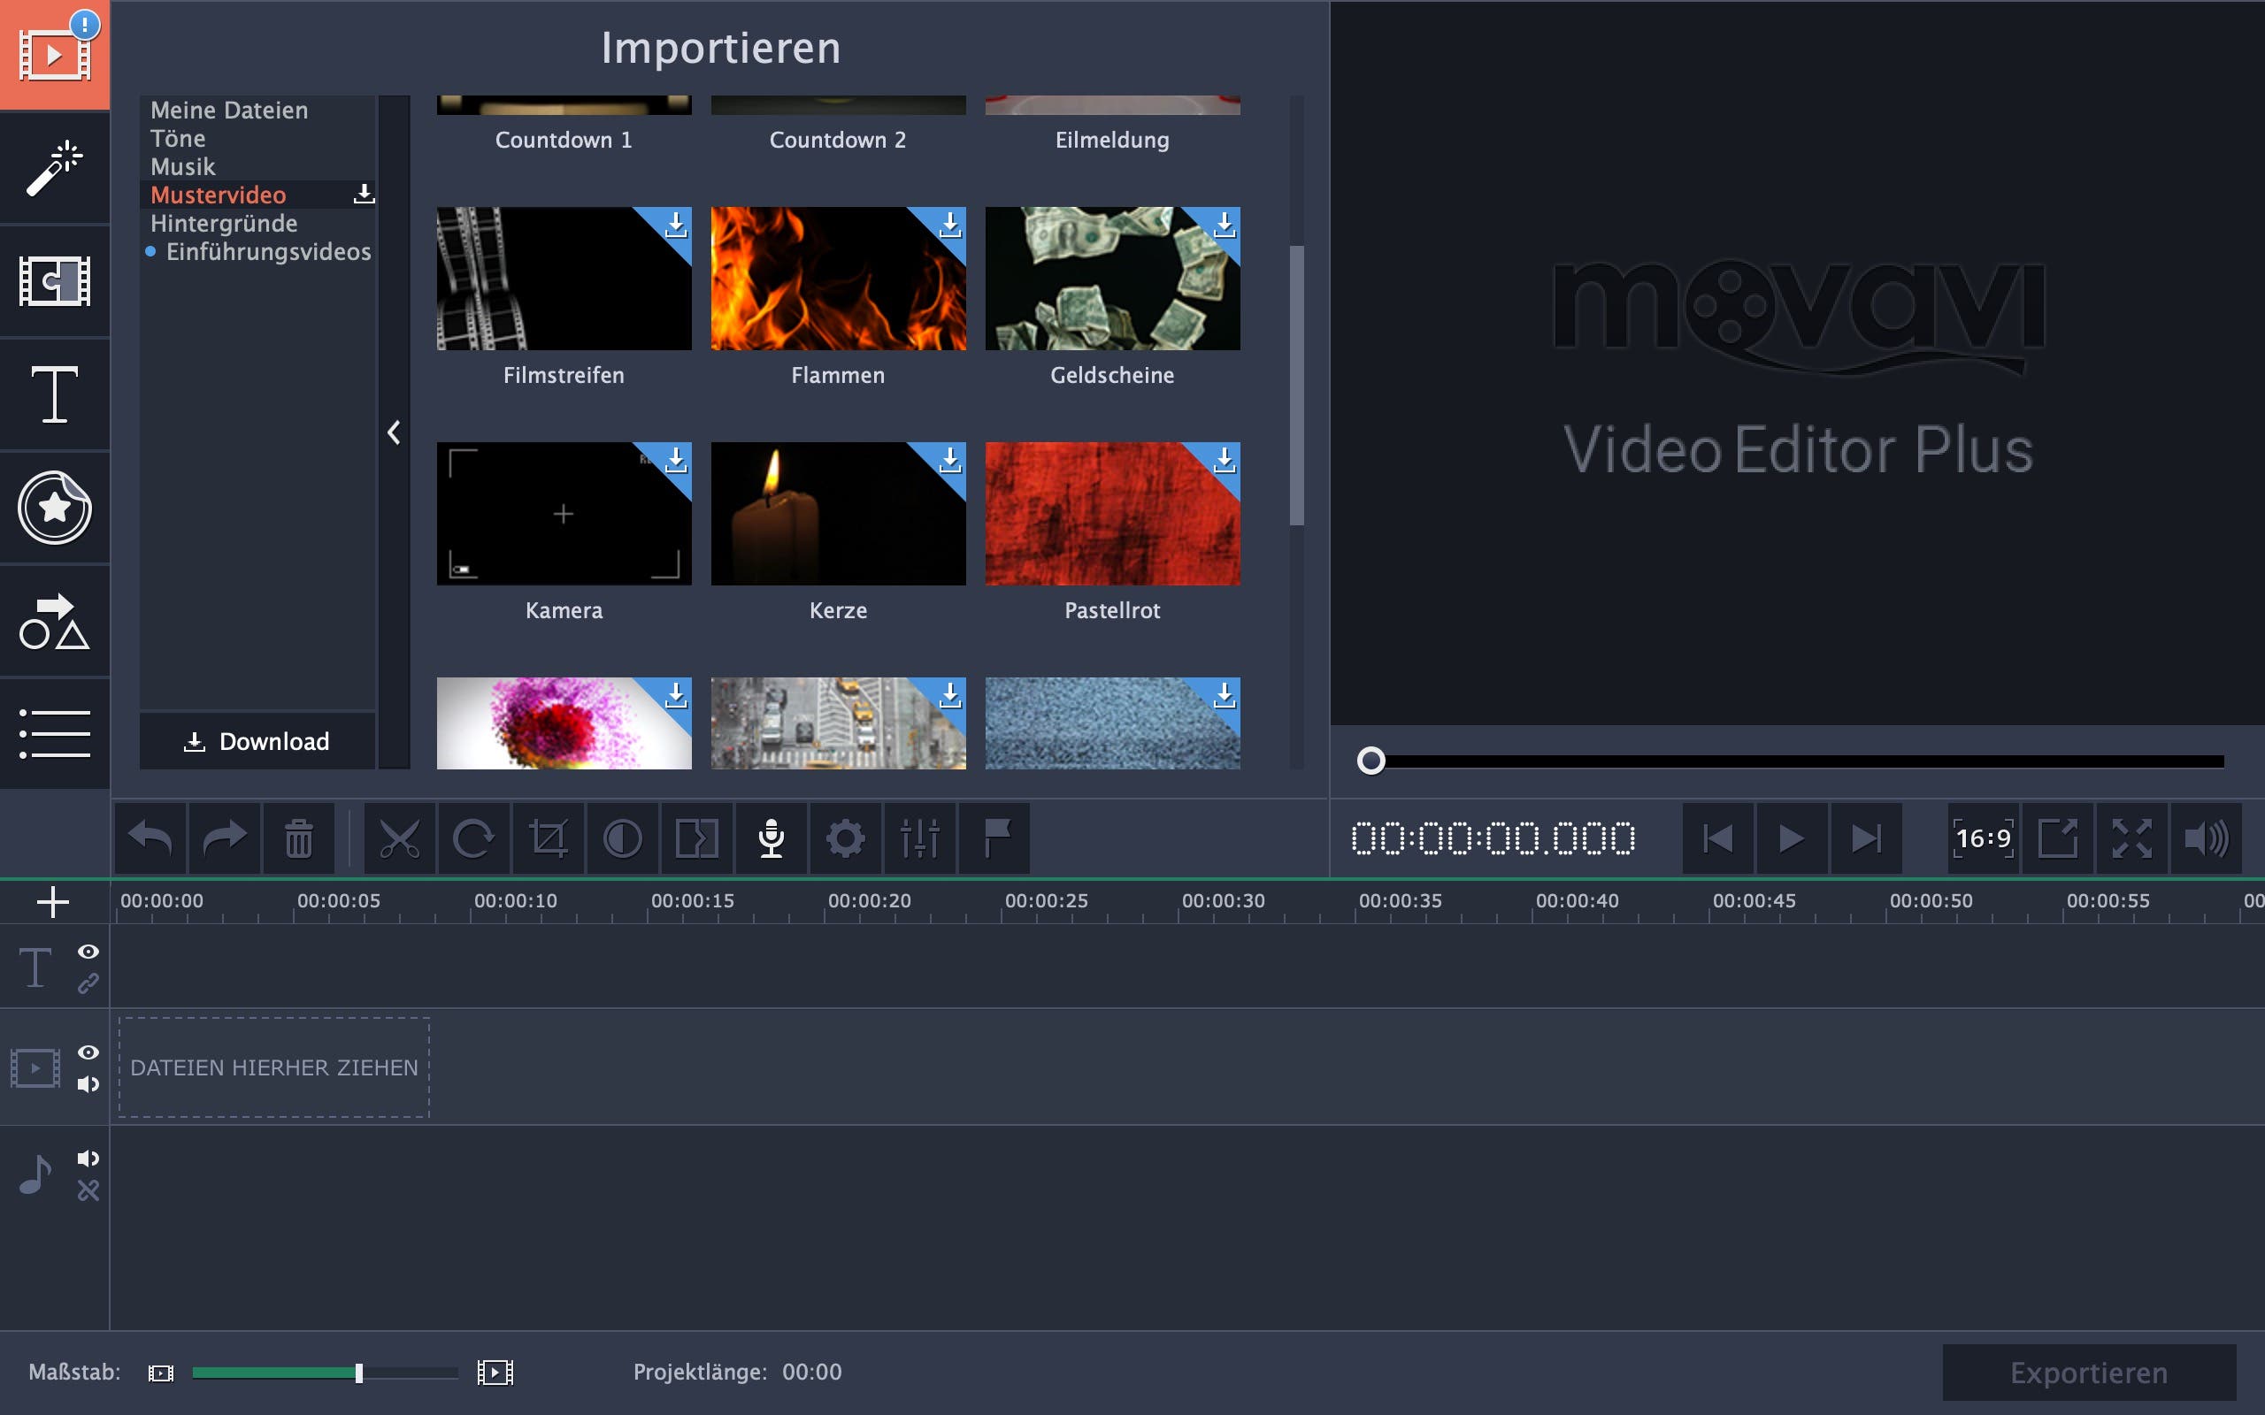Select Musik category
Viewport: 2265px width, 1415px height.
point(182,166)
